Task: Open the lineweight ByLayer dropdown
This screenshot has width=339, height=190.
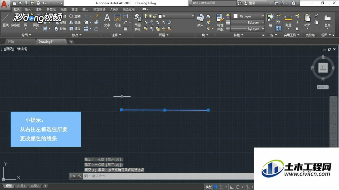Action: (248, 22)
